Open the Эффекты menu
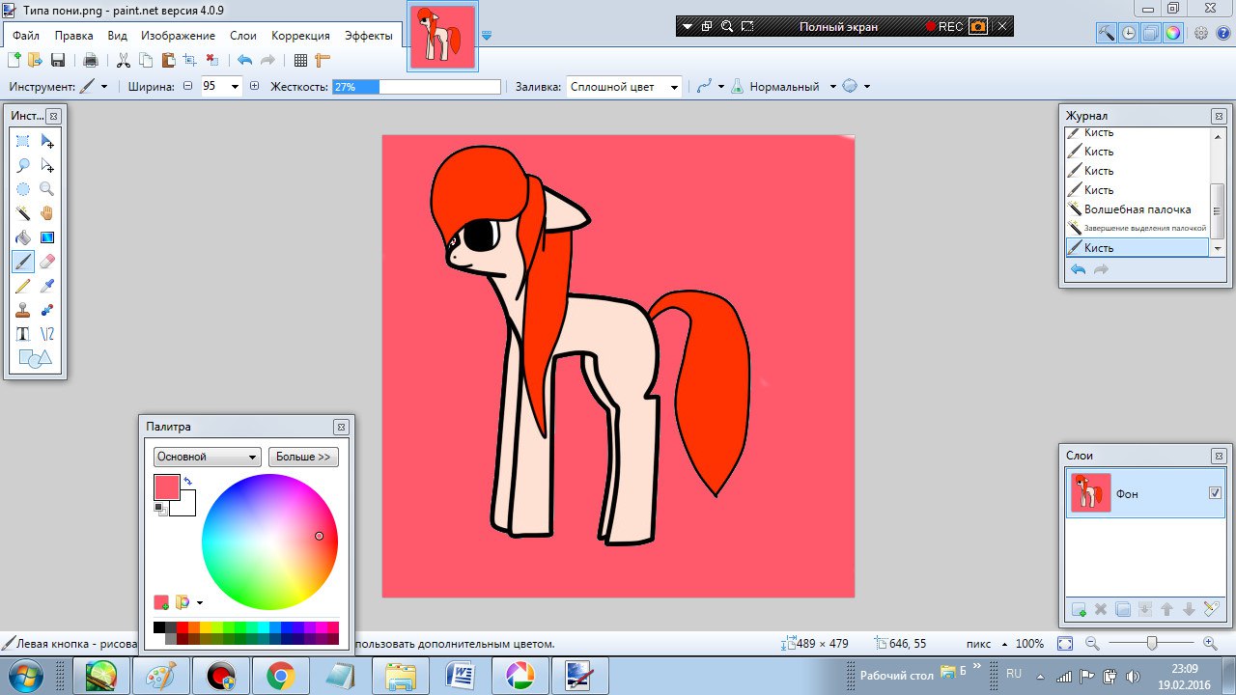Image resolution: width=1236 pixels, height=695 pixels. tap(369, 35)
